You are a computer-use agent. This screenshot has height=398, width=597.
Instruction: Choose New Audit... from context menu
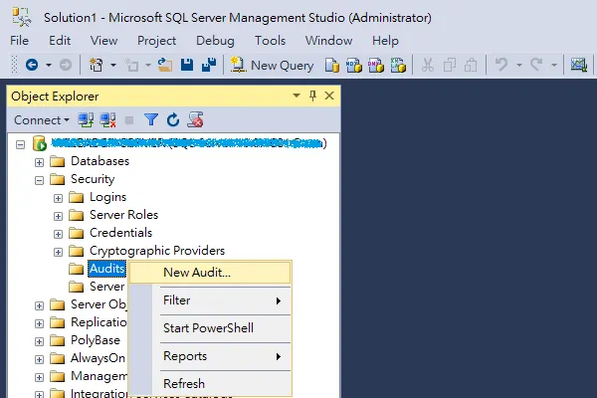(x=210, y=273)
